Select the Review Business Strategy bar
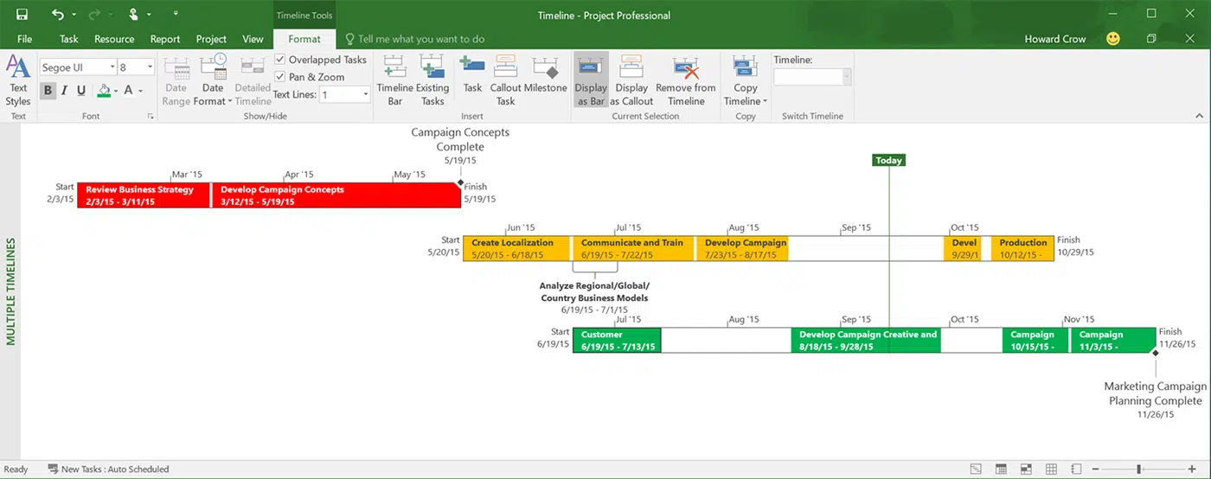1211x479 pixels. click(143, 195)
